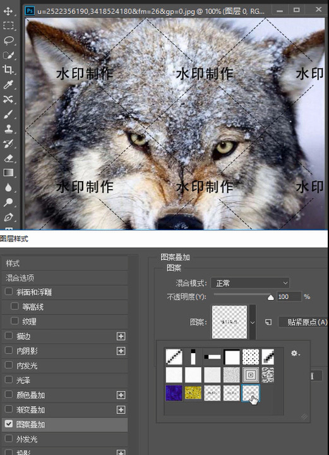
Task: Add another 内阴影 effect with plus icon
Action: coord(121,351)
